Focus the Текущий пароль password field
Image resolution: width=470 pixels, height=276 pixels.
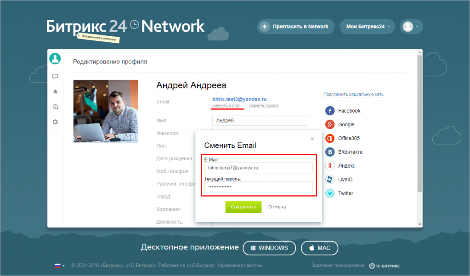259,187
